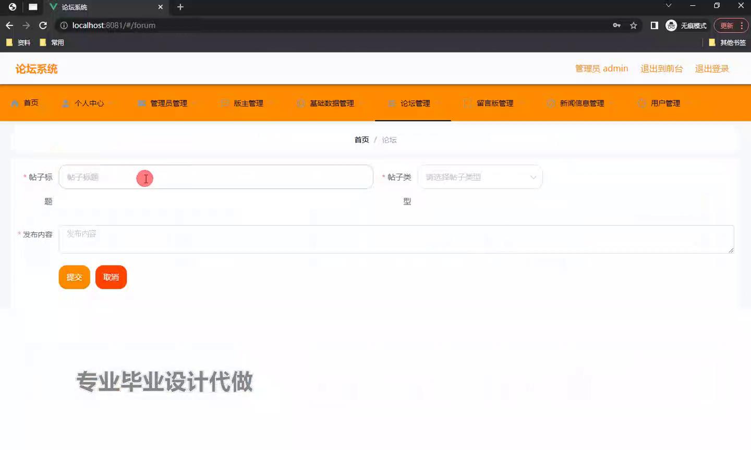
Task: Bookmark this page with the star icon
Action: pyautogui.click(x=634, y=25)
